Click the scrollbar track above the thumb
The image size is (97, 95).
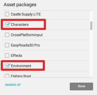click(91, 16)
